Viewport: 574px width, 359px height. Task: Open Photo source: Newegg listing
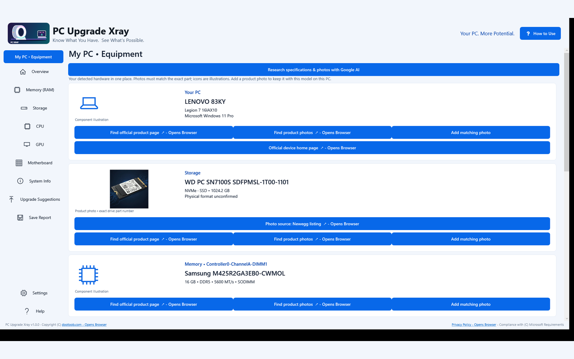[312, 224]
